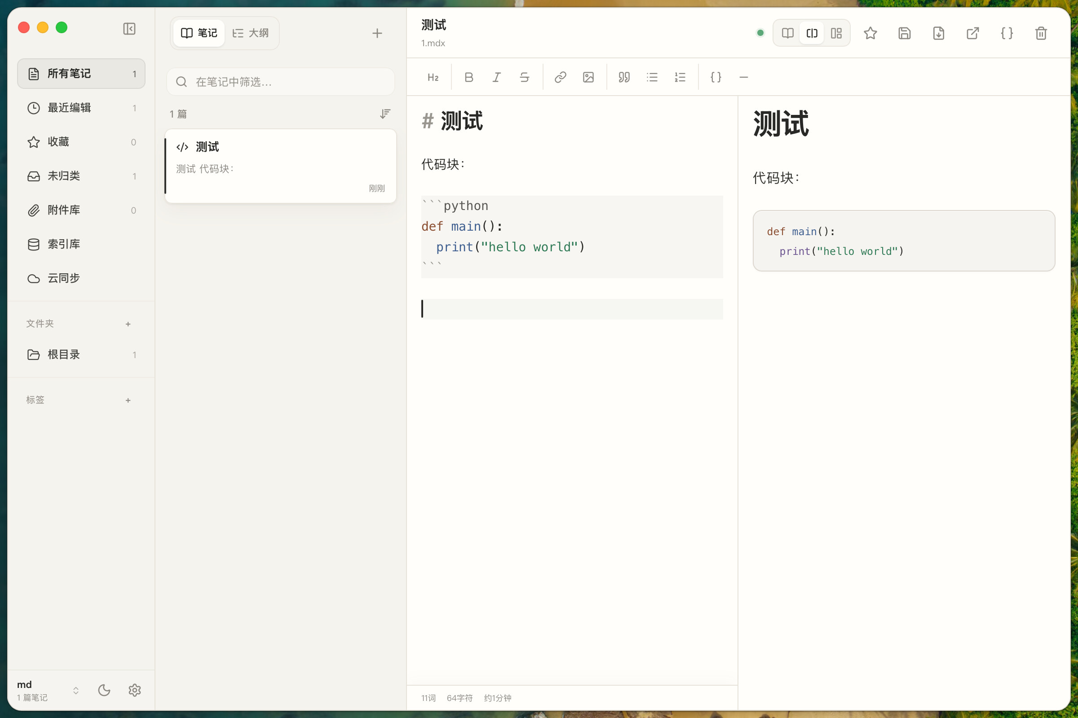Apply strikethrough formatting
Image resolution: width=1078 pixels, height=718 pixels.
click(x=524, y=77)
